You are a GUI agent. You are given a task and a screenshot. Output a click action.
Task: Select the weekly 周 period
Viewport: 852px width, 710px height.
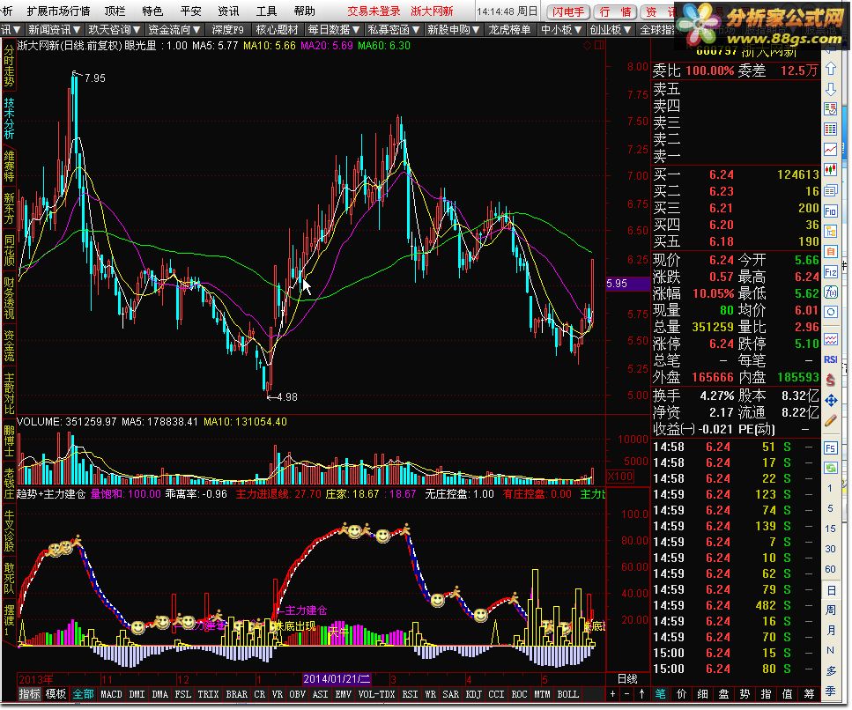831,610
